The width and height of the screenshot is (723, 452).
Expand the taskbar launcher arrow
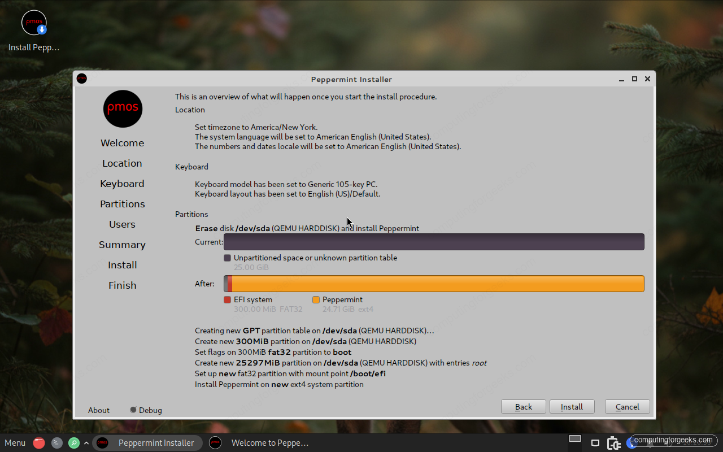86,443
